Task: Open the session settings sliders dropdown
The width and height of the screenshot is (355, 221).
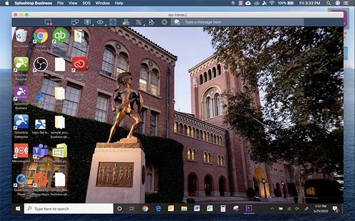Action: click(x=139, y=22)
